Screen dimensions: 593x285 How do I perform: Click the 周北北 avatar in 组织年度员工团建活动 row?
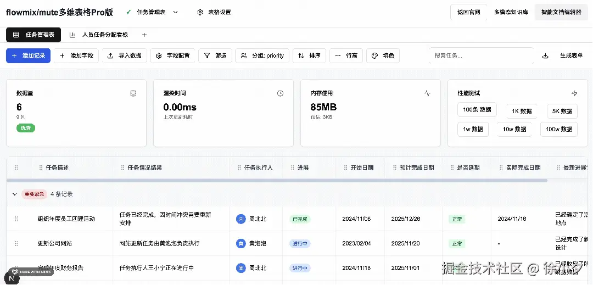pos(241,219)
